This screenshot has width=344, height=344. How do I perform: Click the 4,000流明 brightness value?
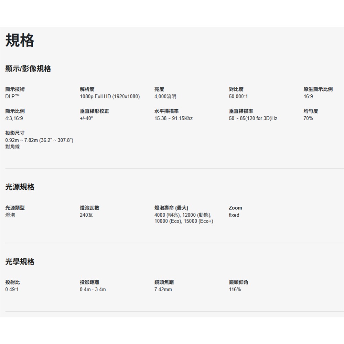tap(165, 97)
